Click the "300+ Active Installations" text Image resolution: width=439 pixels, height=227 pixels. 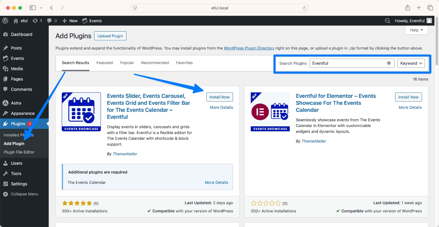pos(85,211)
